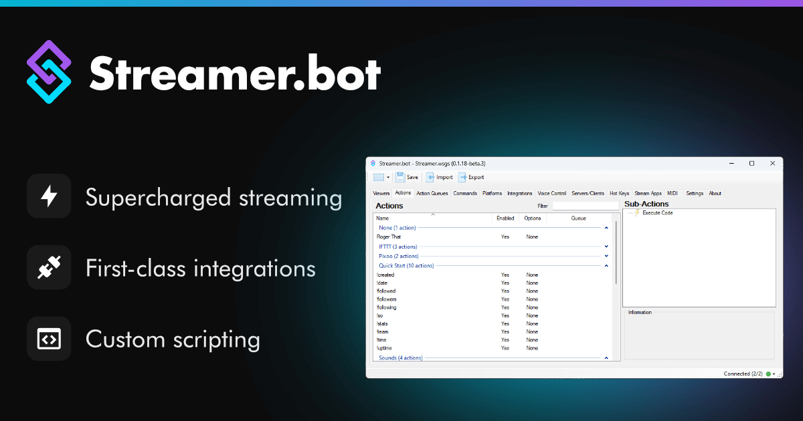803x421 pixels.
Task: Click the Supercharged streaming lightning icon
Action: pos(49,196)
